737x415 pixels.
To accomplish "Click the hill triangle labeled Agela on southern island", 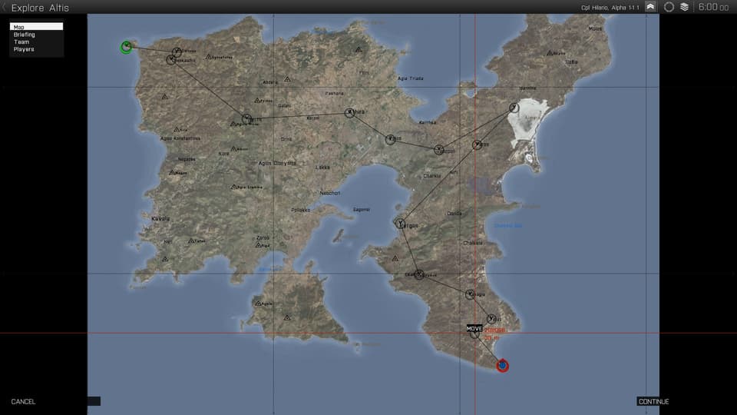I will [258, 304].
